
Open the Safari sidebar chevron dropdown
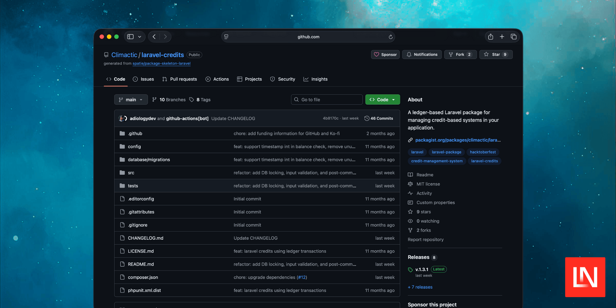pos(140,36)
